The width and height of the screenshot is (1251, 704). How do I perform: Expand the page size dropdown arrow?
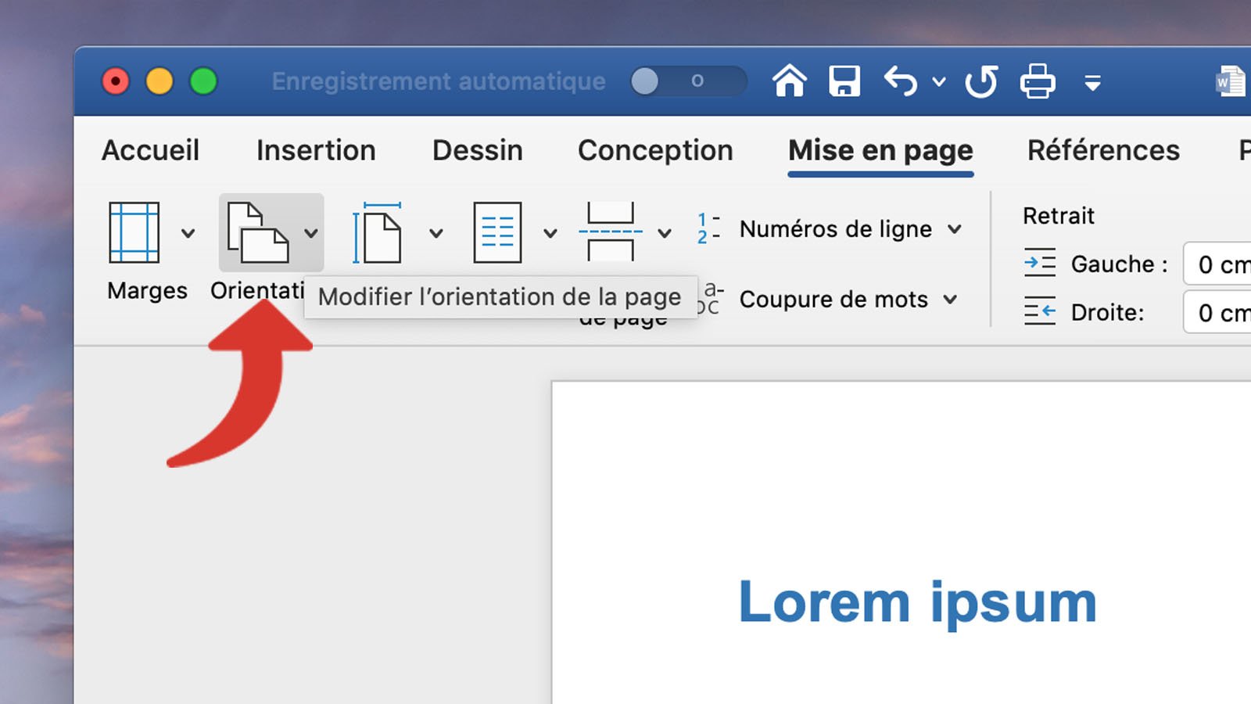click(x=436, y=233)
